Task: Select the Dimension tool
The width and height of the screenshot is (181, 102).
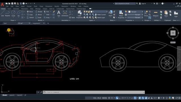Action: [65, 13]
